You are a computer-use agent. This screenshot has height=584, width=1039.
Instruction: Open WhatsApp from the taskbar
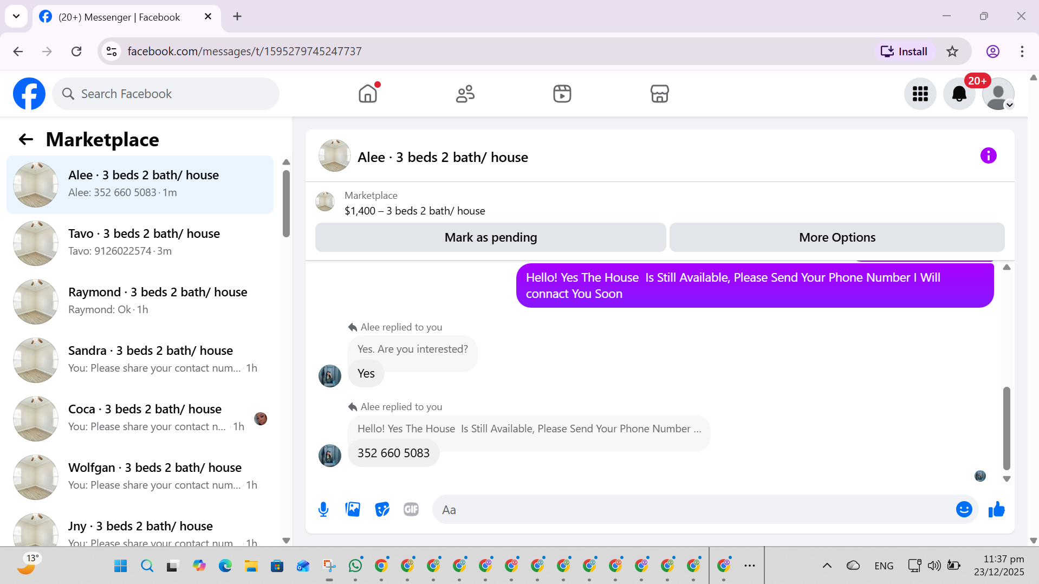355,566
